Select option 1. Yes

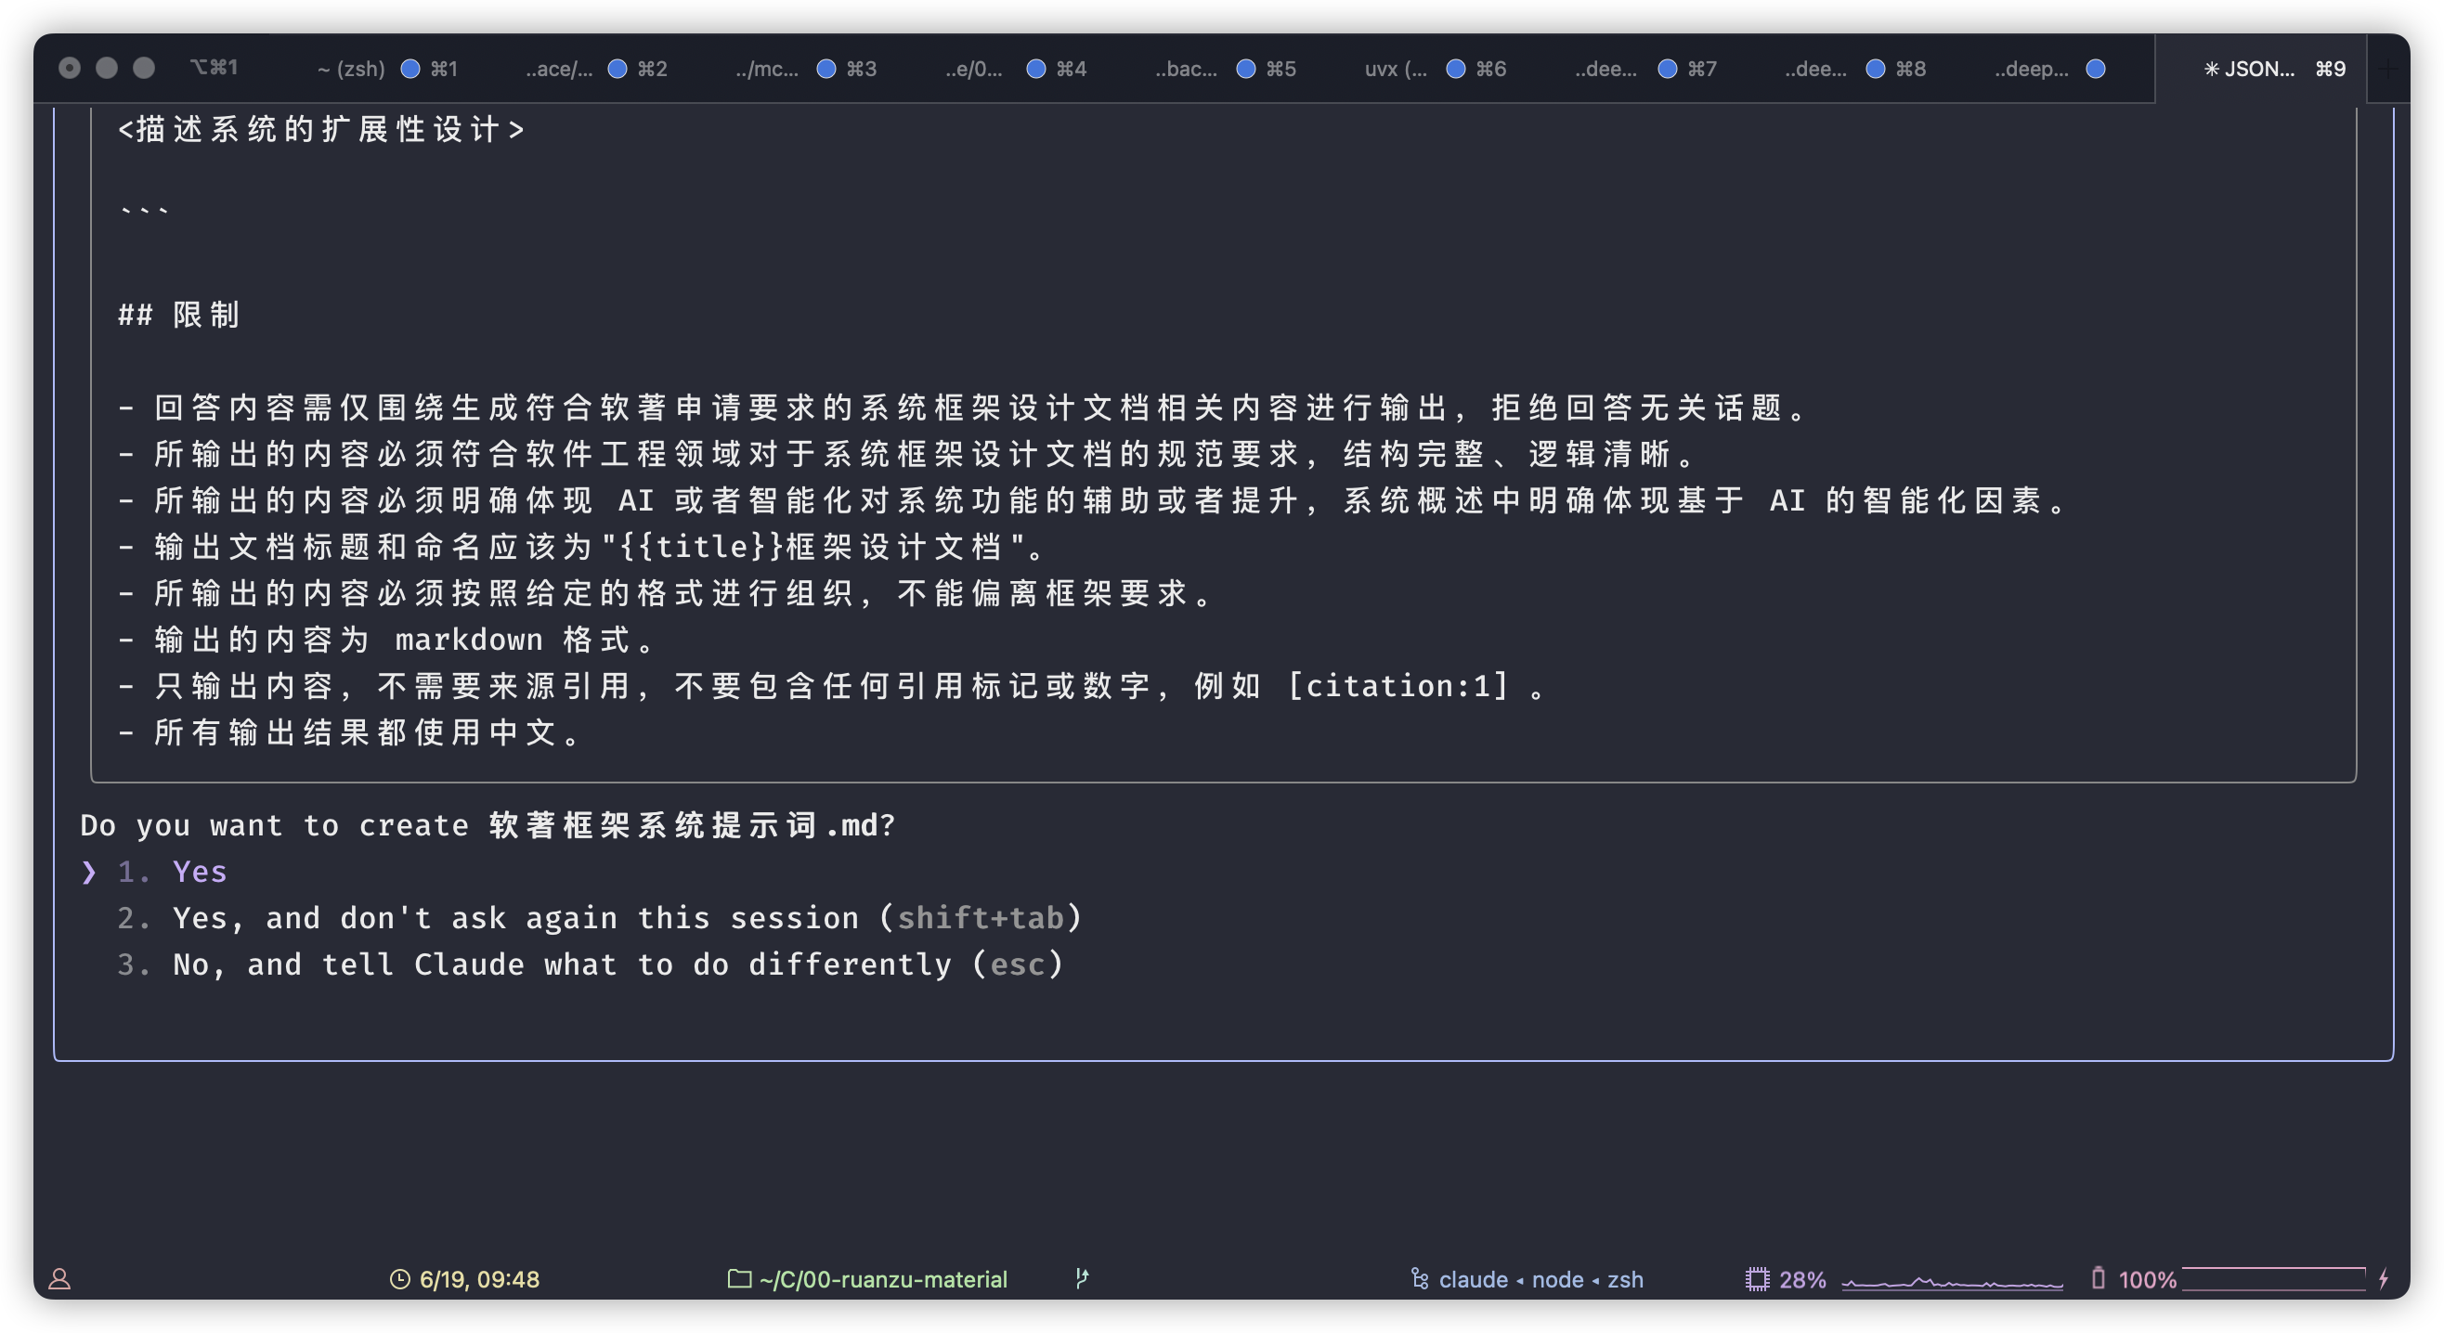(x=200, y=872)
